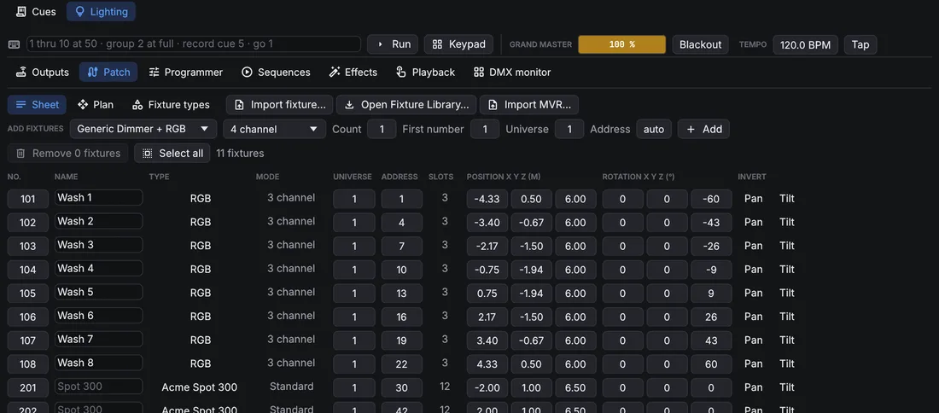Open Fixture Library... button
Screen dimensions: 939x413
[x=406, y=105]
